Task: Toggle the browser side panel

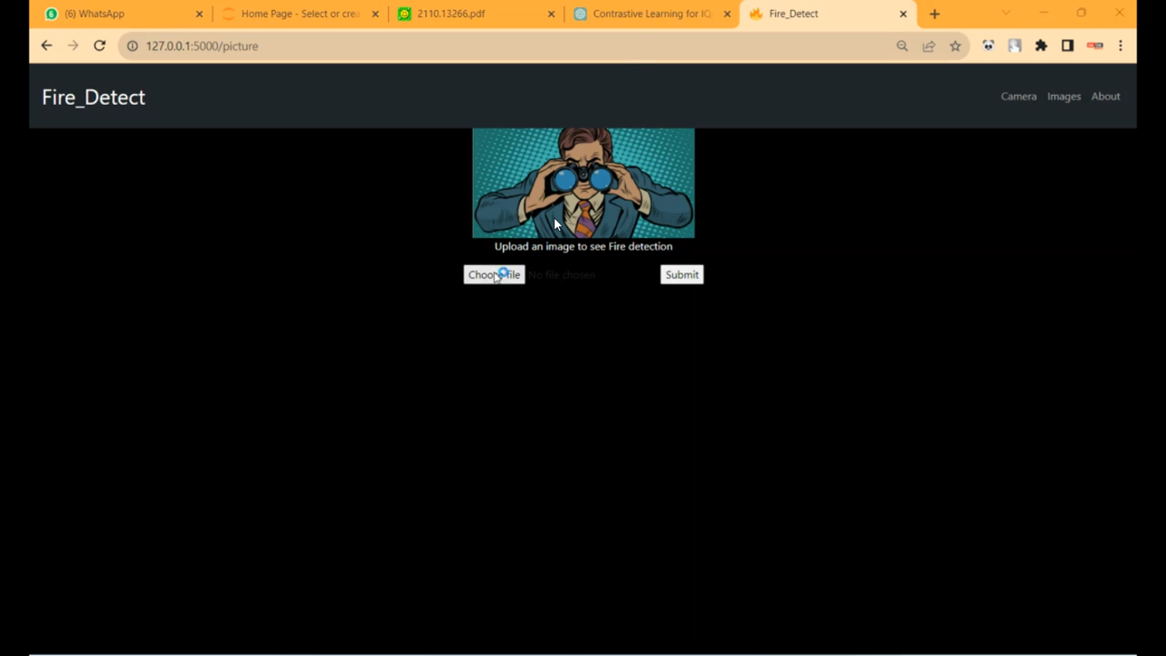Action: [x=1068, y=46]
